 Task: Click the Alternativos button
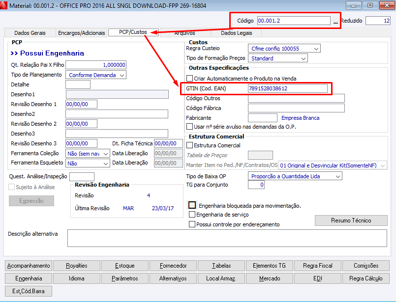coord(173,278)
